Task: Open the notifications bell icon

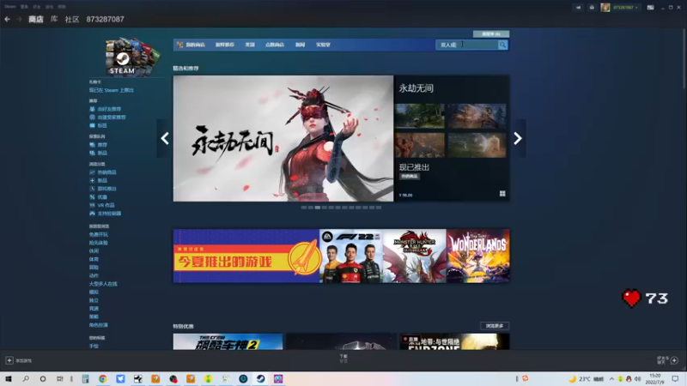Action: tap(592, 8)
